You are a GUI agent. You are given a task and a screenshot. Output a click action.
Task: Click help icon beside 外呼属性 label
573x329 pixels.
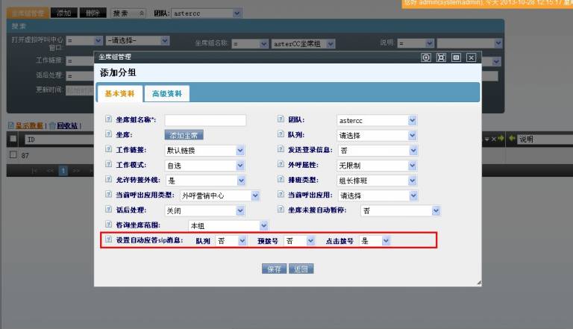coord(281,164)
